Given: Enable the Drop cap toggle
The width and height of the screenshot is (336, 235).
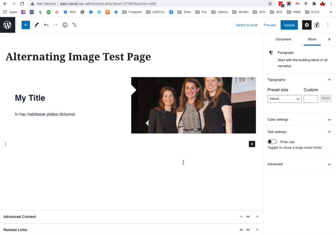Looking at the screenshot, I should 272,142.
